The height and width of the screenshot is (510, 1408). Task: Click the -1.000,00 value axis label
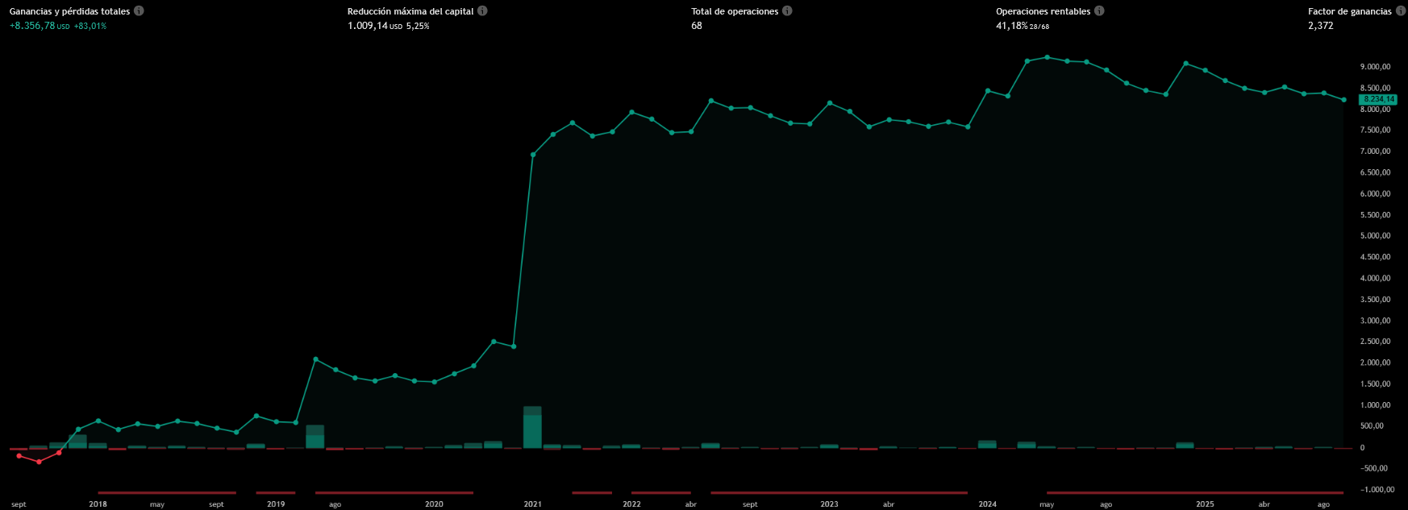coord(1373,489)
